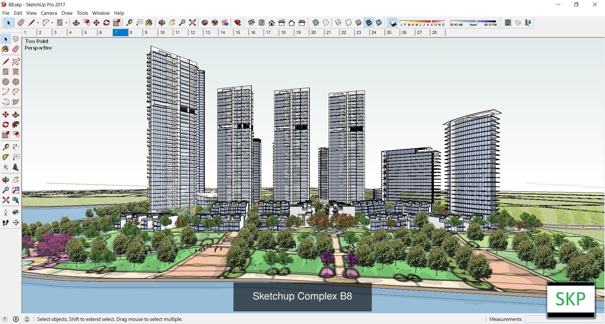This screenshot has width=605, height=324.
Task: Open the Camera menu
Action: click(49, 13)
